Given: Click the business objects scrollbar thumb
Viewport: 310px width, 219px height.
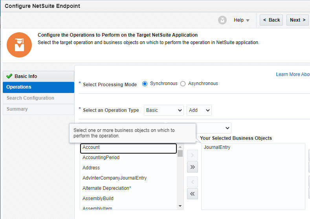Looking at the screenshot, I should (180, 153).
